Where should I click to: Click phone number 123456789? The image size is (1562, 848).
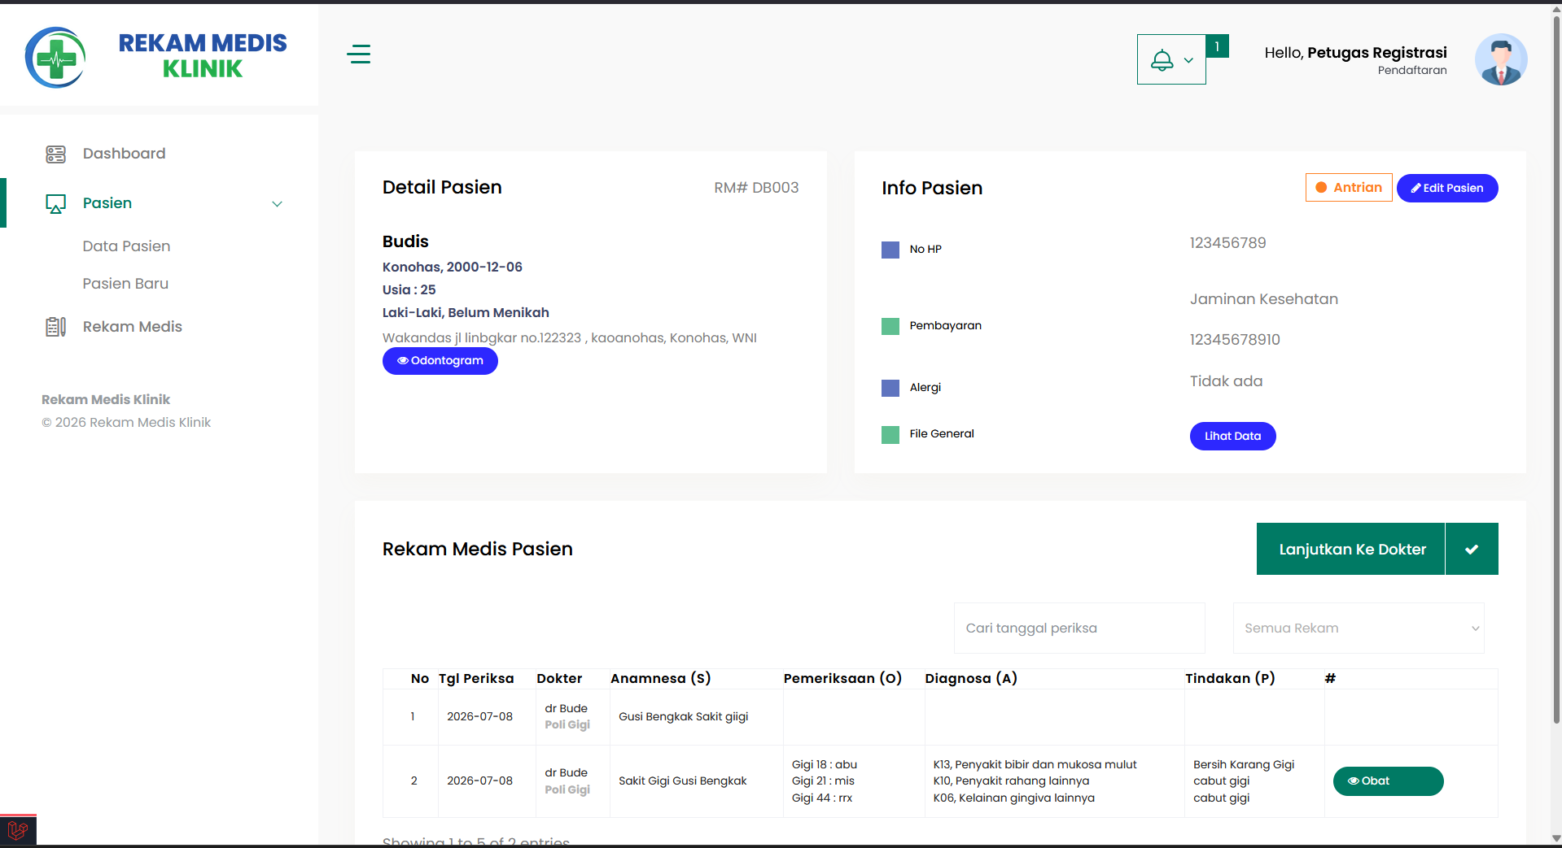[x=1227, y=243]
